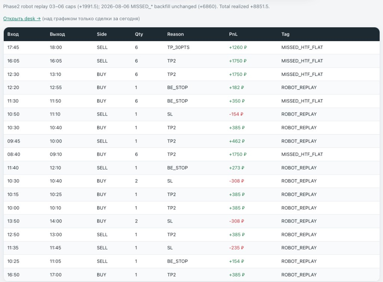Select the "11:35" entry time cell
The image size is (383, 282).
point(13,248)
